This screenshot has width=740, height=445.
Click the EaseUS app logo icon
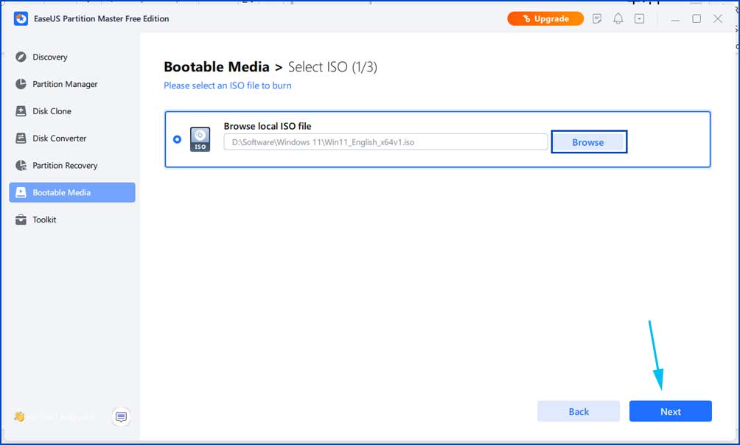(21, 19)
